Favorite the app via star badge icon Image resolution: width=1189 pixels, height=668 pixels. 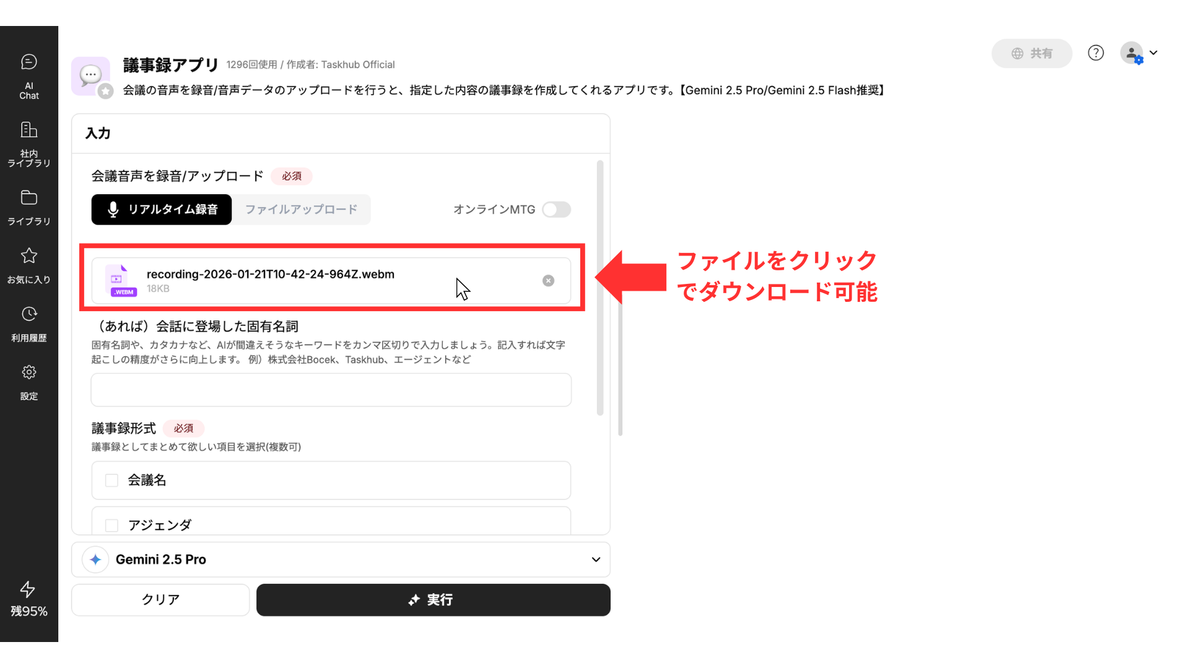tap(106, 92)
